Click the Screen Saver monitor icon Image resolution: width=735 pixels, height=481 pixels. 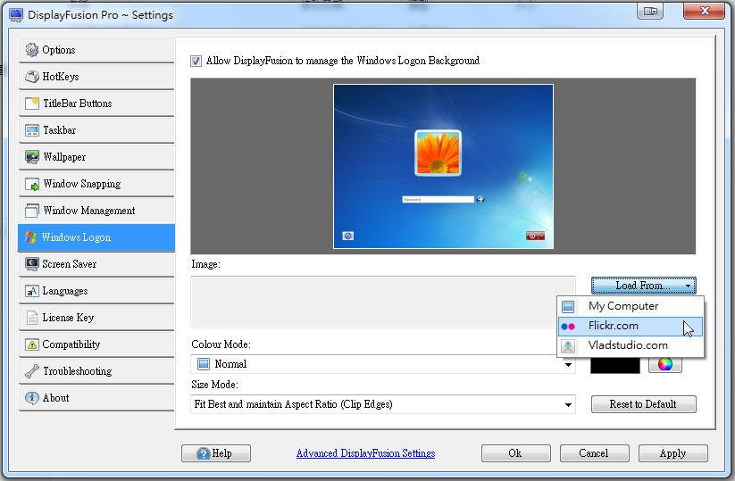(32, 264)
